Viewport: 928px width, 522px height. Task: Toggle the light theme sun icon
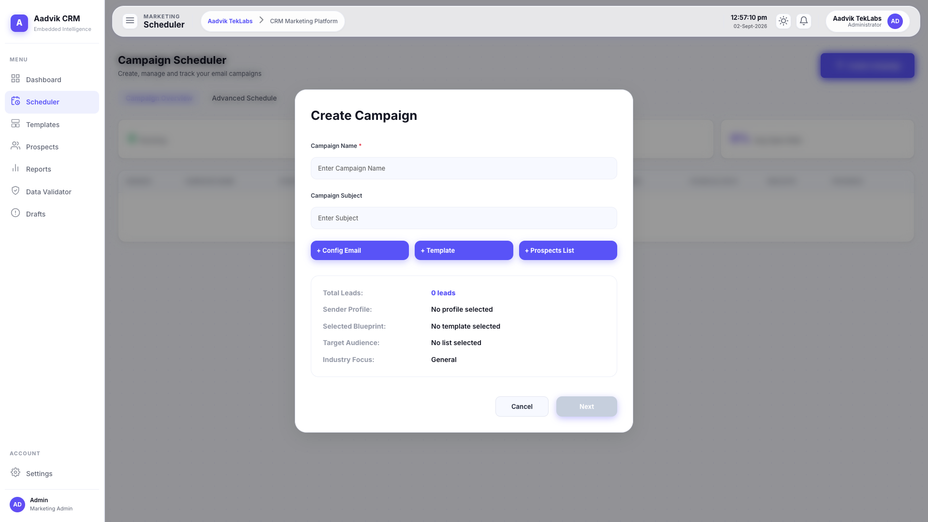point(783,21)
